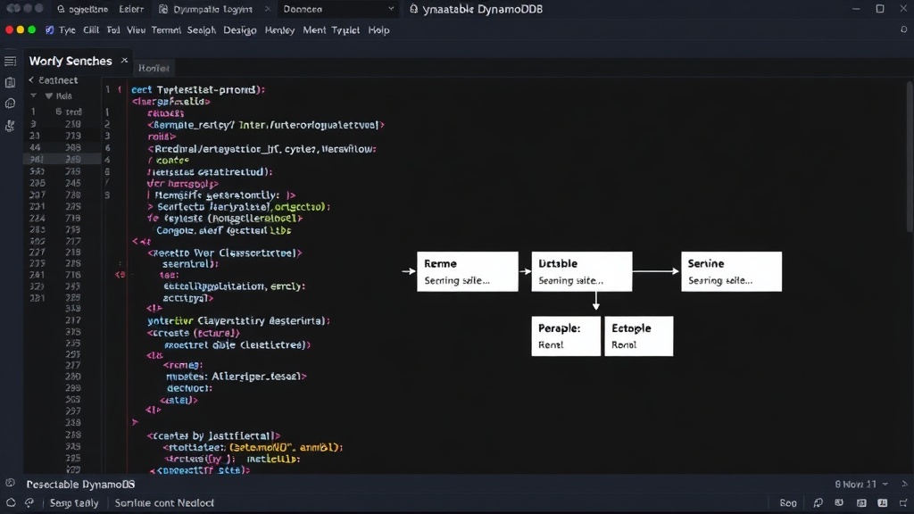This screenshot has height=514, width=914.
Task: Open the Donnoea dropdown arrow
Action: (x=391, y=9)
